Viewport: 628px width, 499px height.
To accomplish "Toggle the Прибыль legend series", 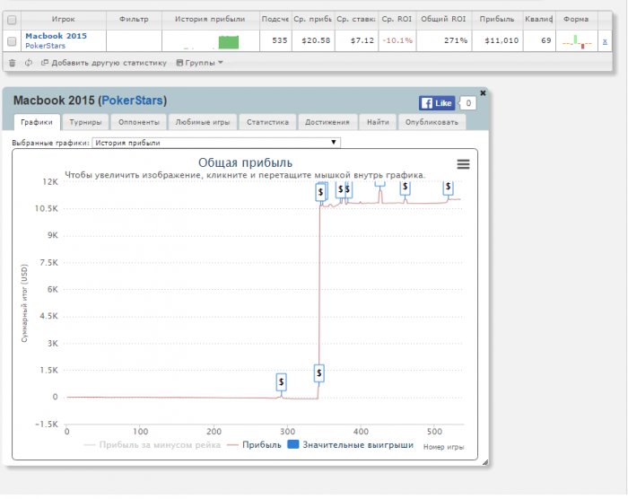I will (254, 444).
